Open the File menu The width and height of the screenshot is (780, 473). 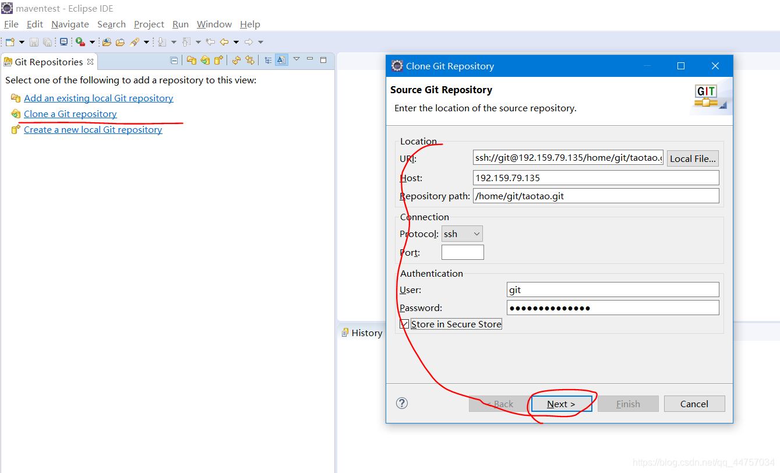click(11, 24)
